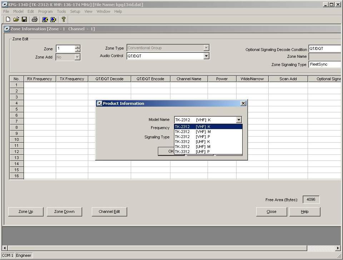Select TK-3312 [UHF]: M option
This screenshot has height=260, width=343.
click(x=208, y=147)
